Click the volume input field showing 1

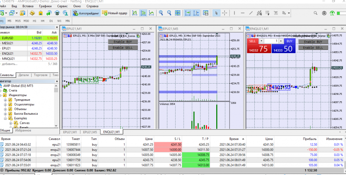click(x=271, y=41)
